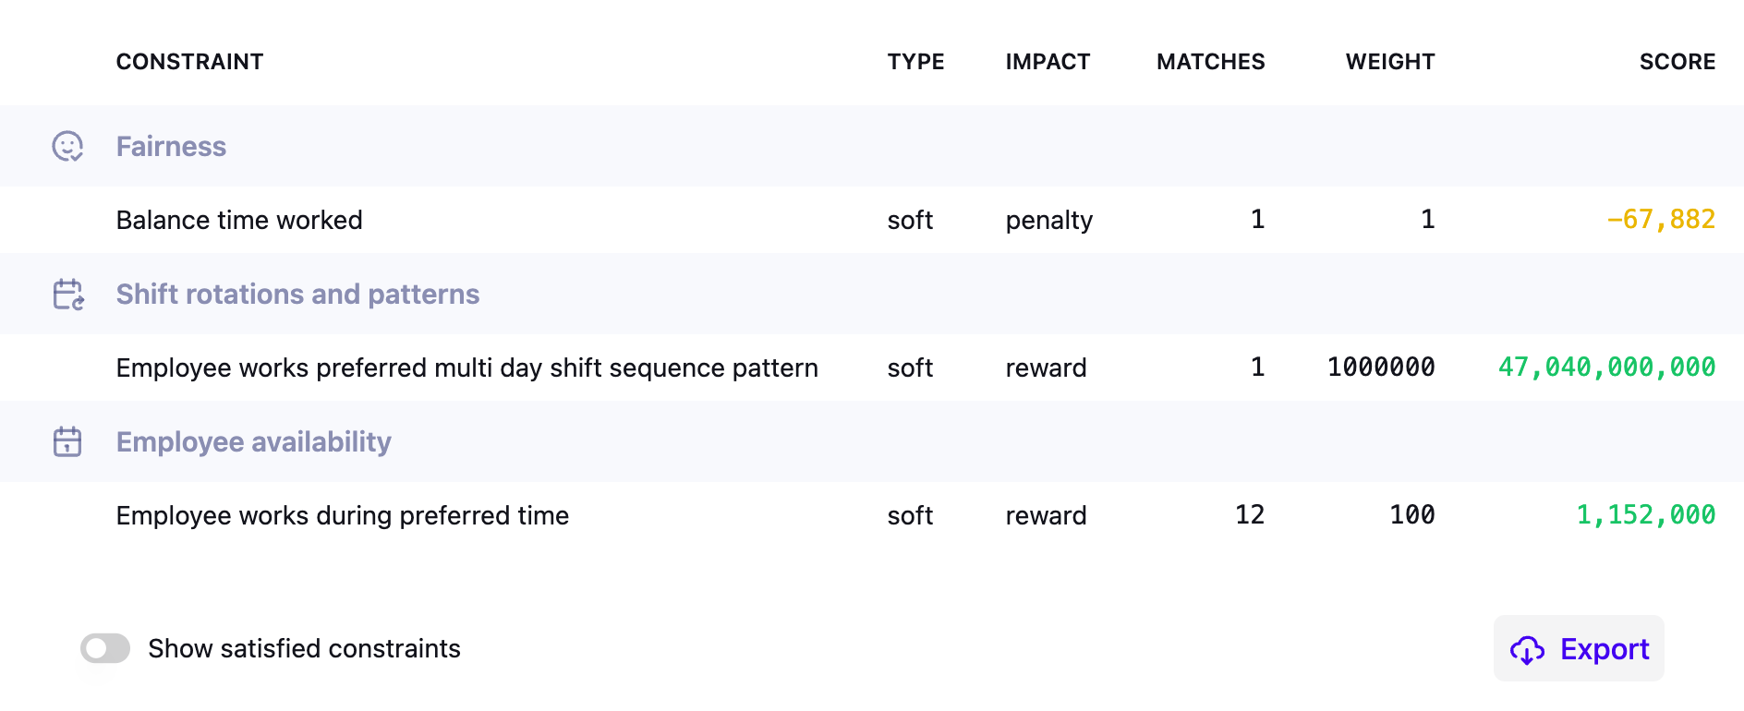
Task: Select the Shift rotations and patterns calendar icon
Action: (68, 294)
